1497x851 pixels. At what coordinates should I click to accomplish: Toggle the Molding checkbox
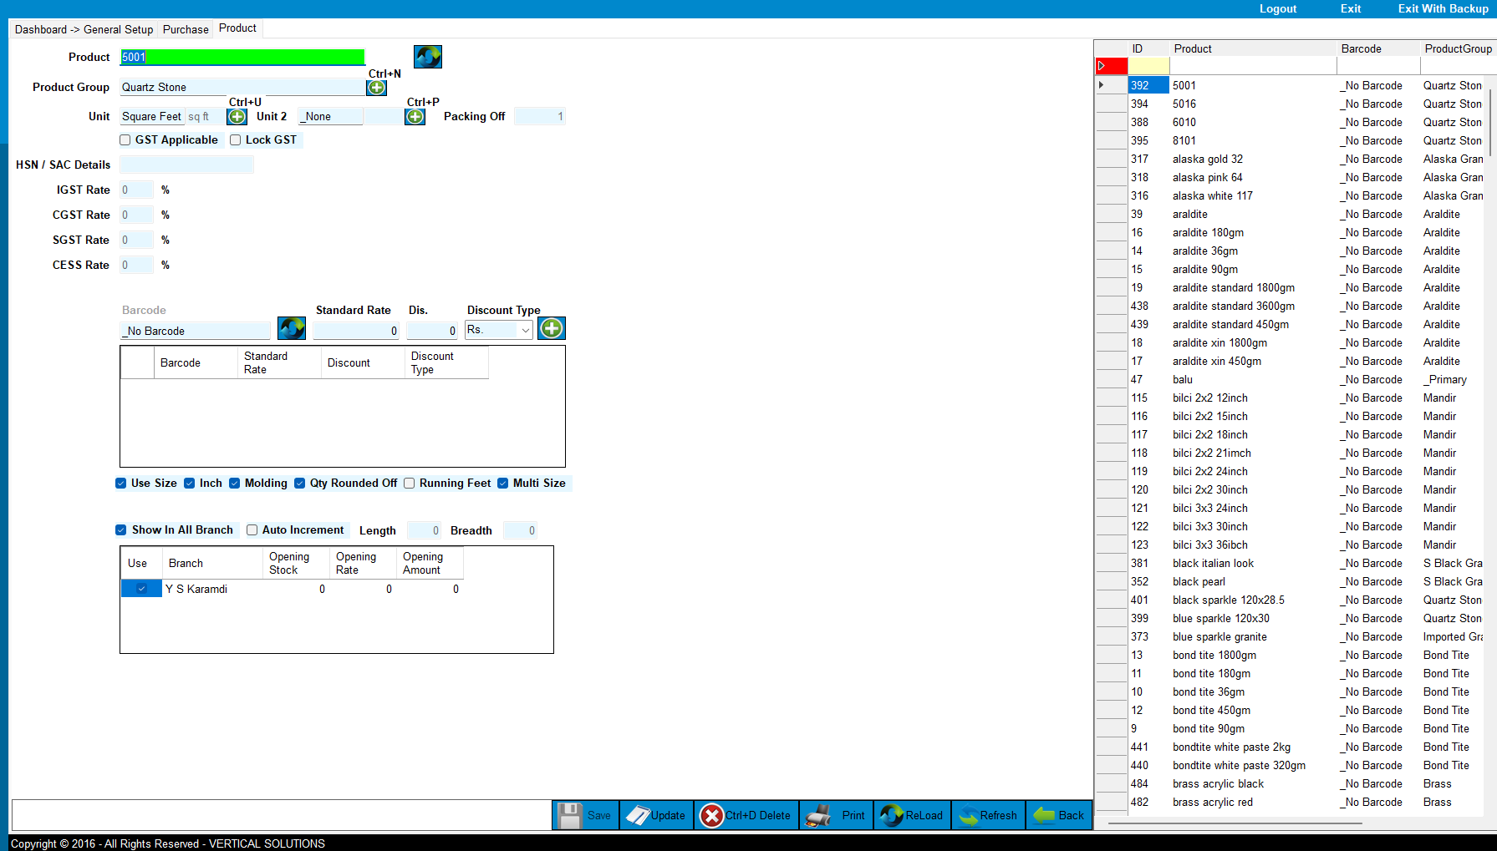tap(235, 484)
